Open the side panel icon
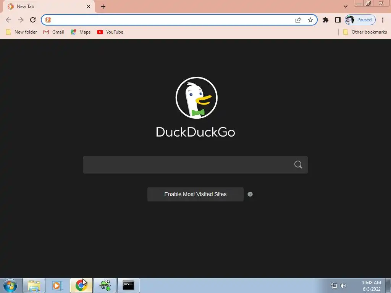Screen dimensions: 391x293 [338, 20]
